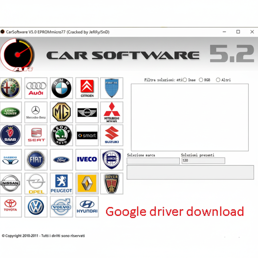Choose the Citroen logo tile
Image resolution: width=258 pixels, height=258 pixels.
(x=87, y=88)
